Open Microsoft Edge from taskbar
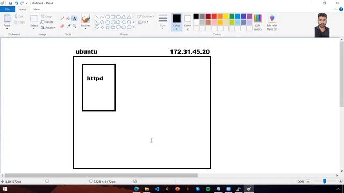 pos(136,189)
